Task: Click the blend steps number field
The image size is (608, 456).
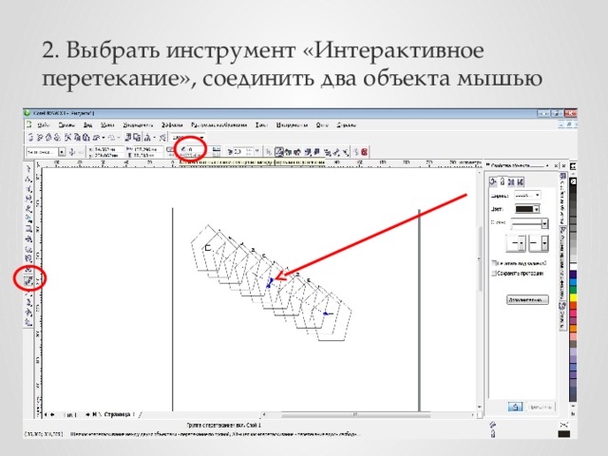Action: (194, 149)
